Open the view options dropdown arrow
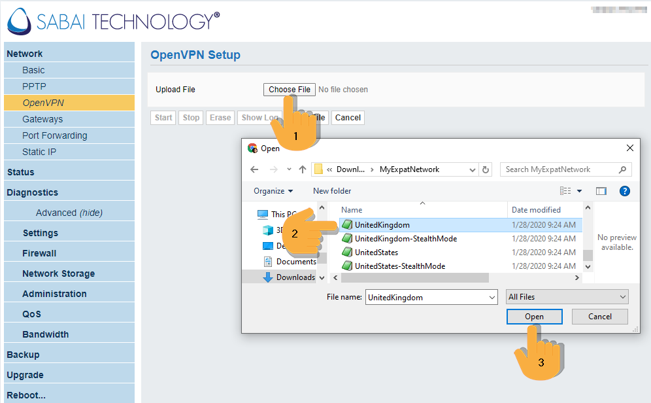This screenshot has width=651, height=403. point(579,191)
